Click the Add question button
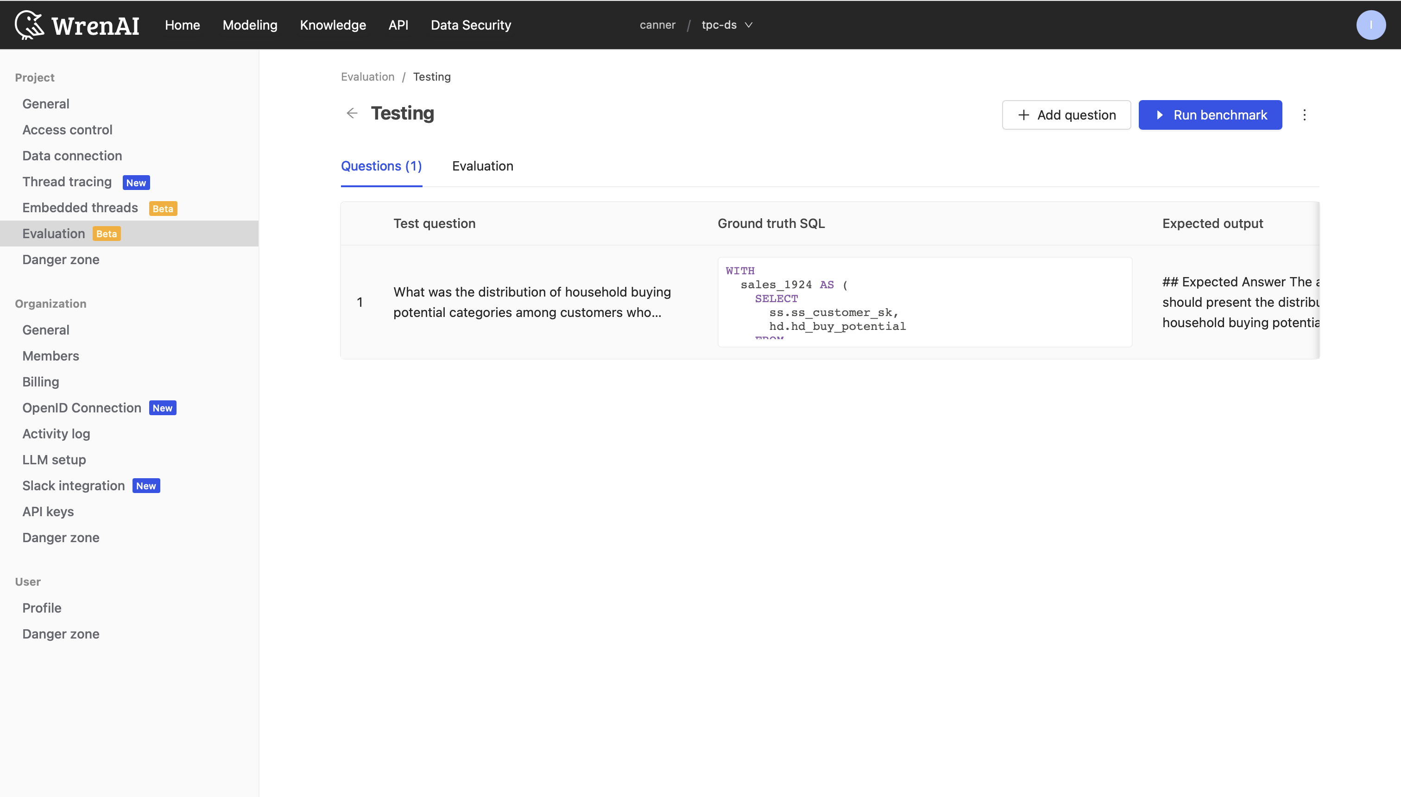The height and width of the screenshot is (797, 1401). [x=1066, y=115]
